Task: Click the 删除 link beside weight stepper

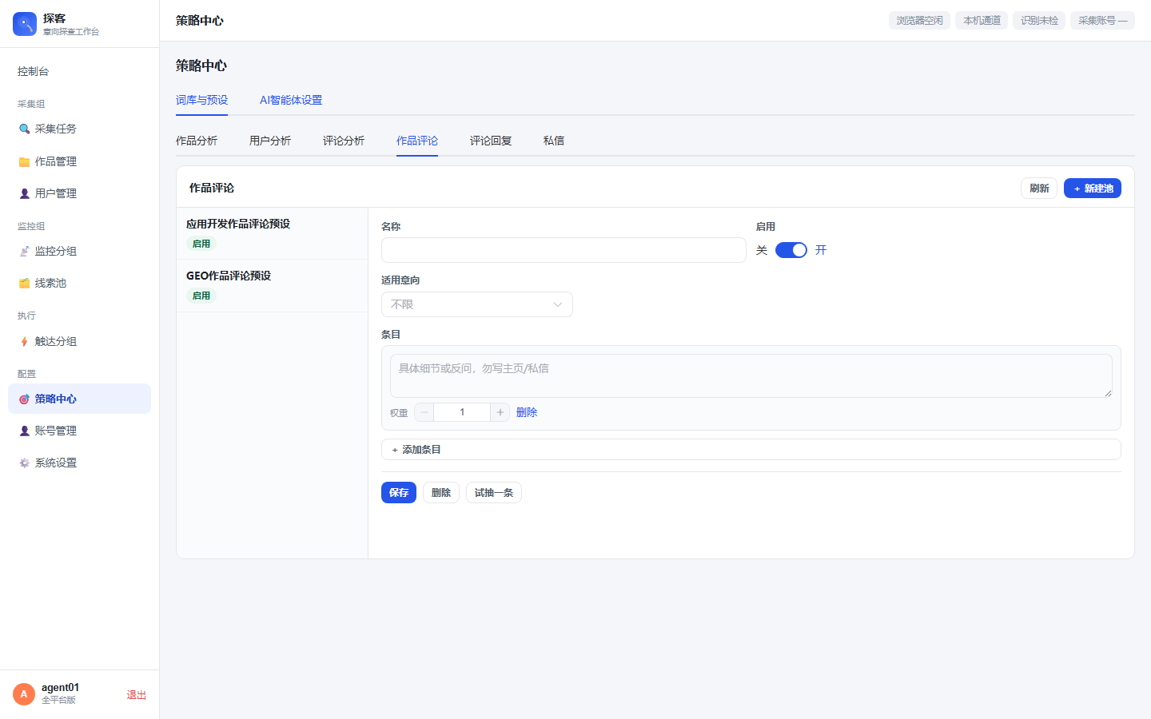Action: pos(527,412)
